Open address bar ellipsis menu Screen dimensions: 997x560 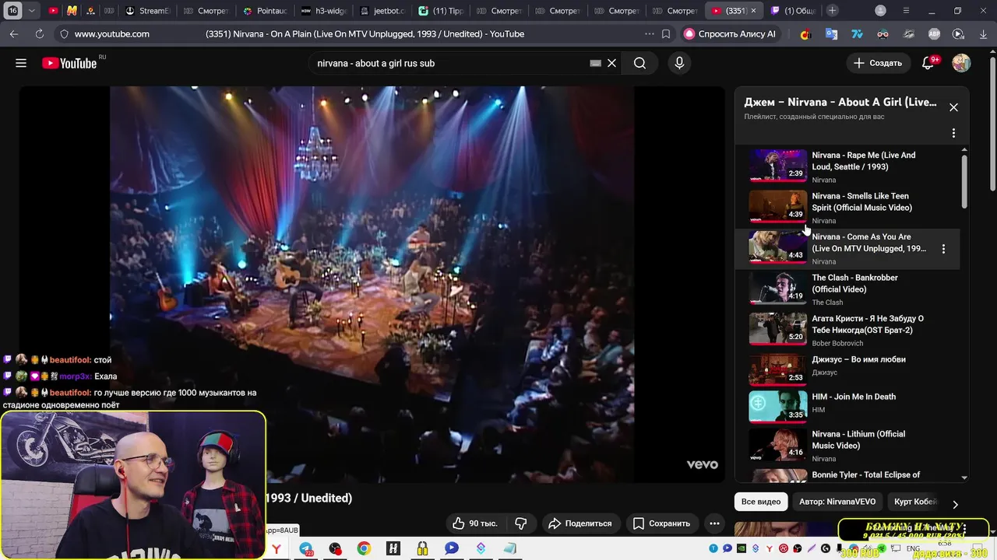point(650,33)
